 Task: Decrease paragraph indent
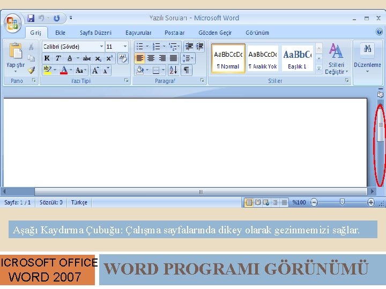189,46
